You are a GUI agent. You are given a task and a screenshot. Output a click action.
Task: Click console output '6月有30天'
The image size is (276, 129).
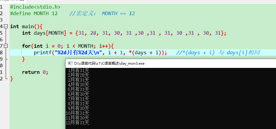click(x=79, y=94)
